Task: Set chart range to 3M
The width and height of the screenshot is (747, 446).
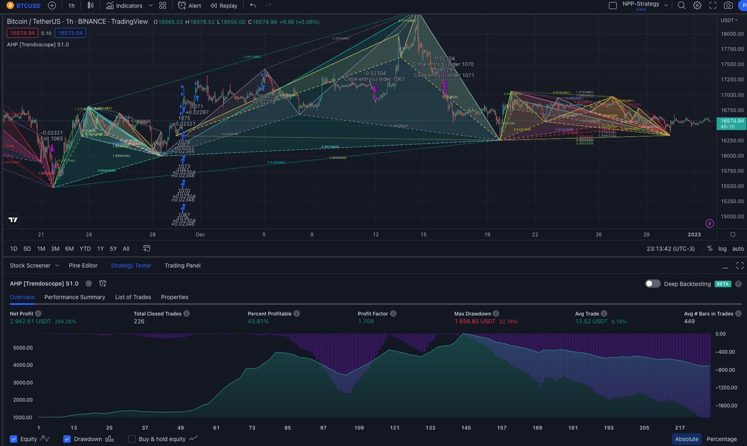Action: 55,249
